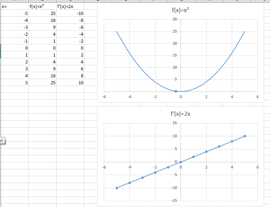The width and height of the screenshot is (270, 207).
Task: Select the cell with value -10 in f'(x) column
Action: (x=70, y=14)
